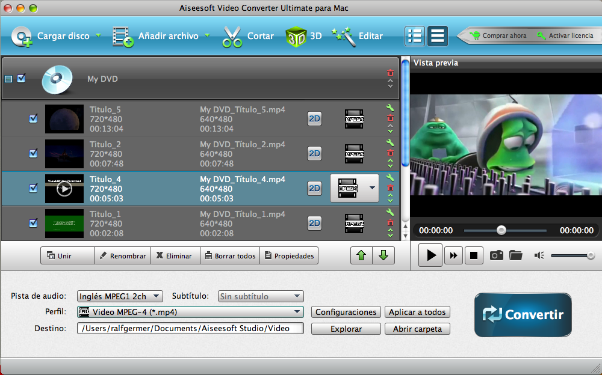Play the Titulo_4 thumbnail preview
This screenshot has height=375, width=602.
click(x=64, y=189)
